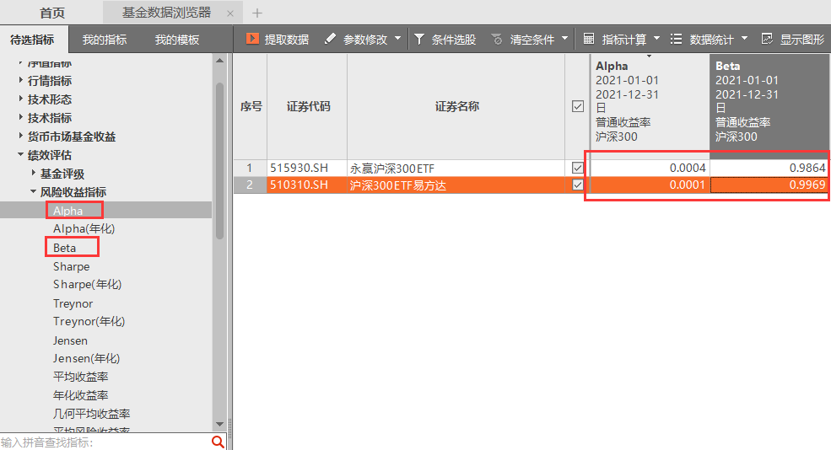Open the 数据统计 dropdown arrow
831x450 pixels.
[x=744, y=38]
